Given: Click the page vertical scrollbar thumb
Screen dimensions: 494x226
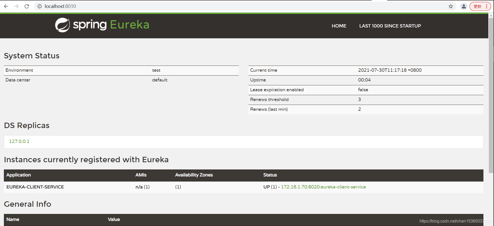Looking at the screenshot, I should 491,95.
